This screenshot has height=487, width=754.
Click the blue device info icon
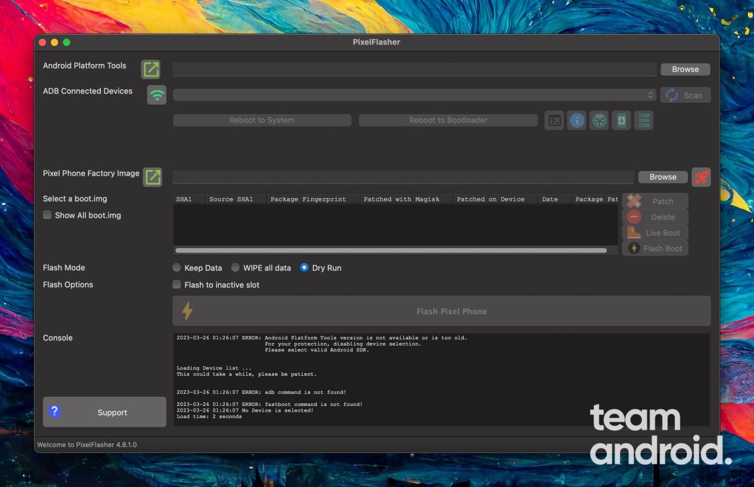click(x=577, y=121)
